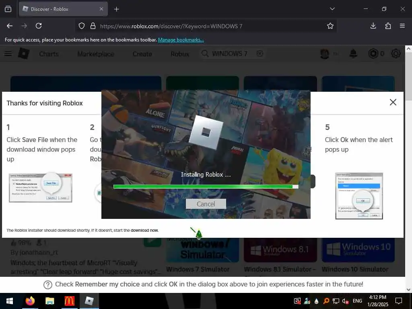Click the installation progress bar
Screen dimensions: 412x309
click(206, 187)
